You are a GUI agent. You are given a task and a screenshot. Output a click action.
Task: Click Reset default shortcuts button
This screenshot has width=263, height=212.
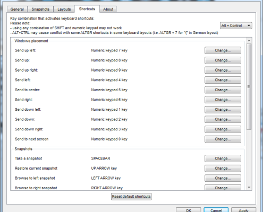[x=131, y=197]
